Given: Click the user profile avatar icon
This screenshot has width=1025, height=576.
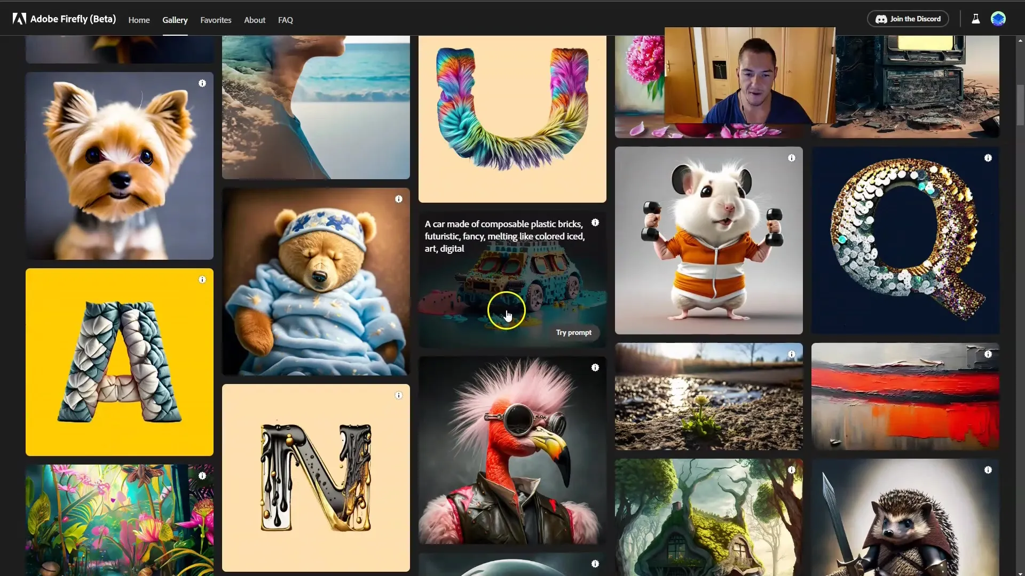Looking at the screenshot, I should tap(998, 19).
